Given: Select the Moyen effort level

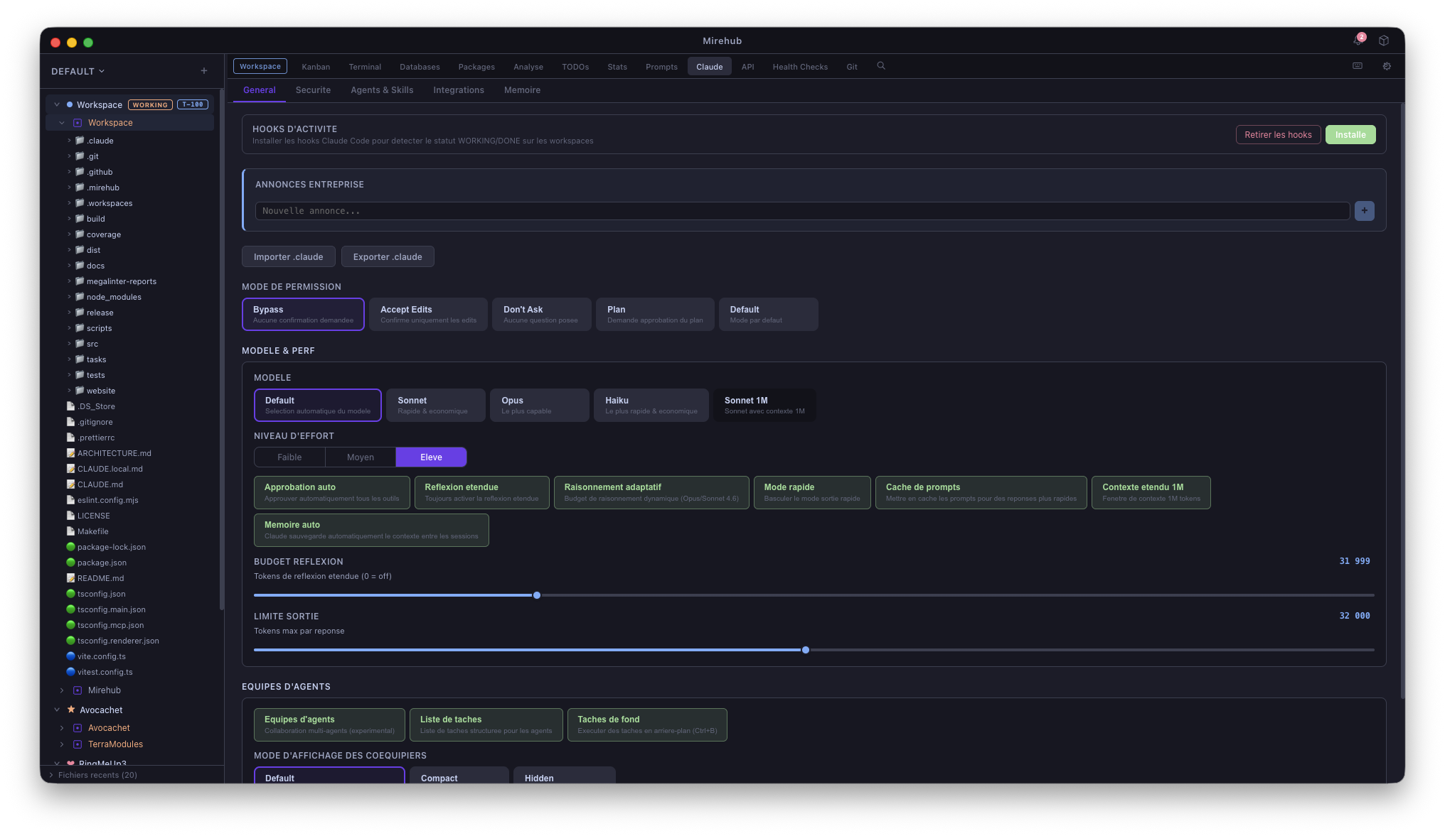Looking at the screenshot, I should (x=360, y=457).
